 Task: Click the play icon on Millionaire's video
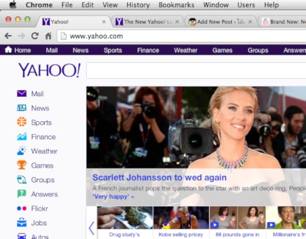coord(271,225)
